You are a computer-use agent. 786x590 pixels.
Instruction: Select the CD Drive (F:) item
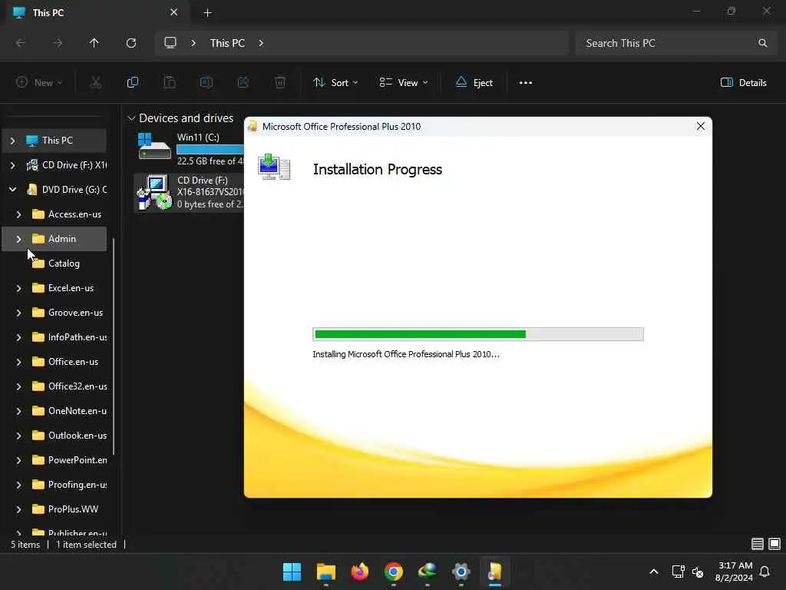(x=190, y=192)
